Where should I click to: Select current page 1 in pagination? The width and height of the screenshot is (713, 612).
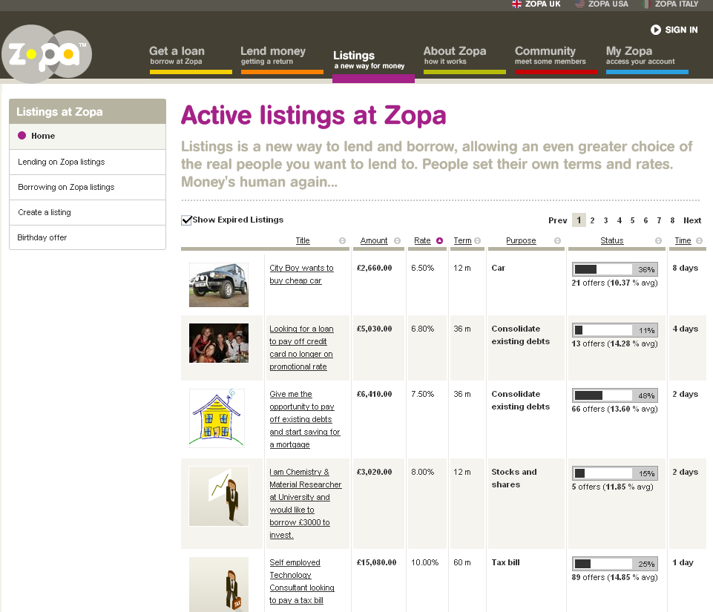(x=579, y=220)
